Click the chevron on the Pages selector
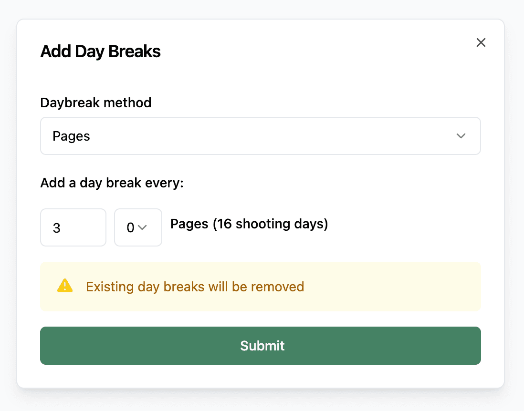The height and width of the screenshot is (411, 524). tap(461, 136)
